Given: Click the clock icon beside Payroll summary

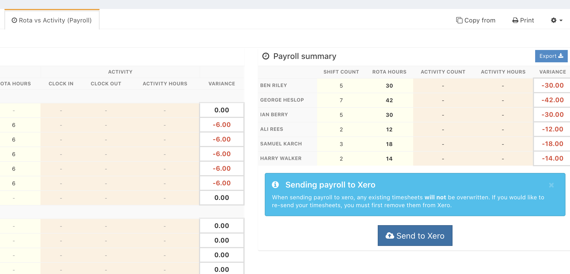Looking at the screenshot, I should click(x=266, y=56).
